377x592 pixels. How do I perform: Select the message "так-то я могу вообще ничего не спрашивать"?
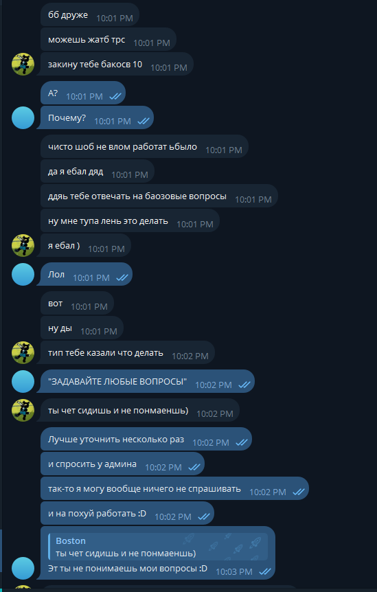pos(174,489)
